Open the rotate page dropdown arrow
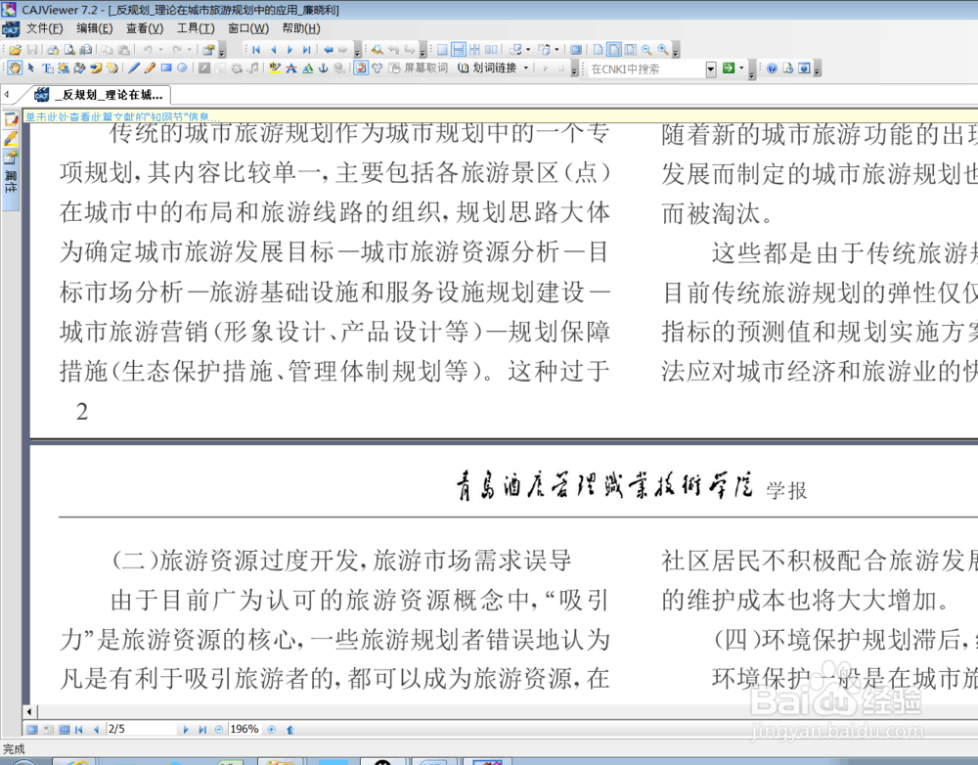Image resolution: width=978 pixels, height=765 pixels. (x=528, y=49)
